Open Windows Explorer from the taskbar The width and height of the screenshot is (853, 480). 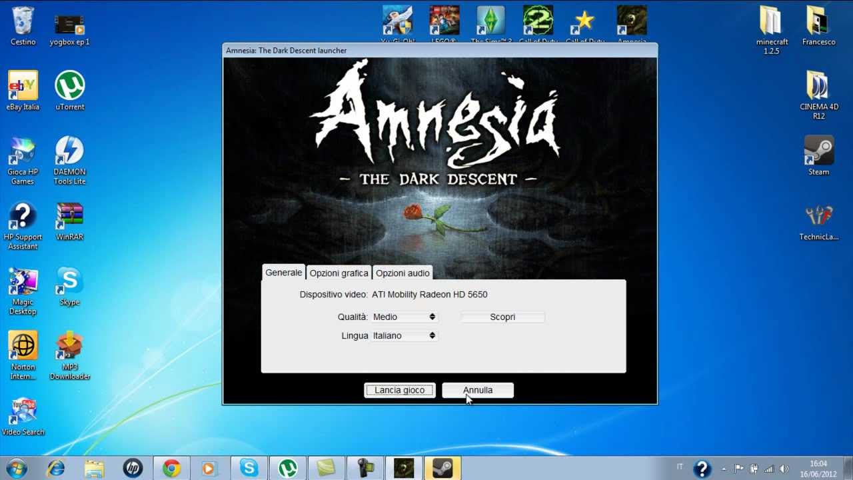pos(94,469)
